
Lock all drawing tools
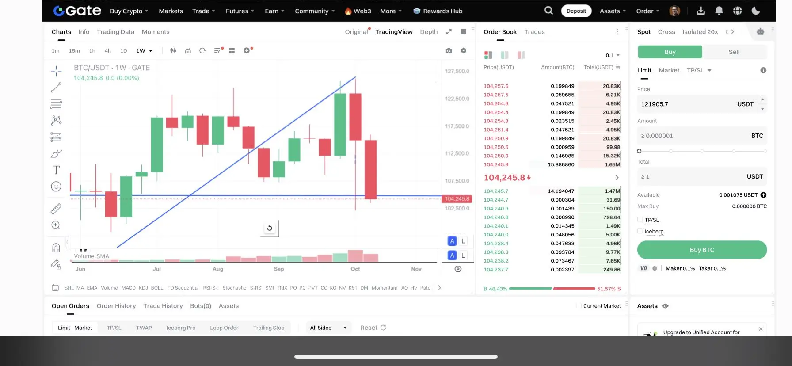(56, 264)
